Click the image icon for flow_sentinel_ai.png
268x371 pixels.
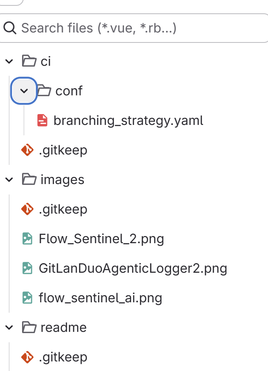point(27,298)
